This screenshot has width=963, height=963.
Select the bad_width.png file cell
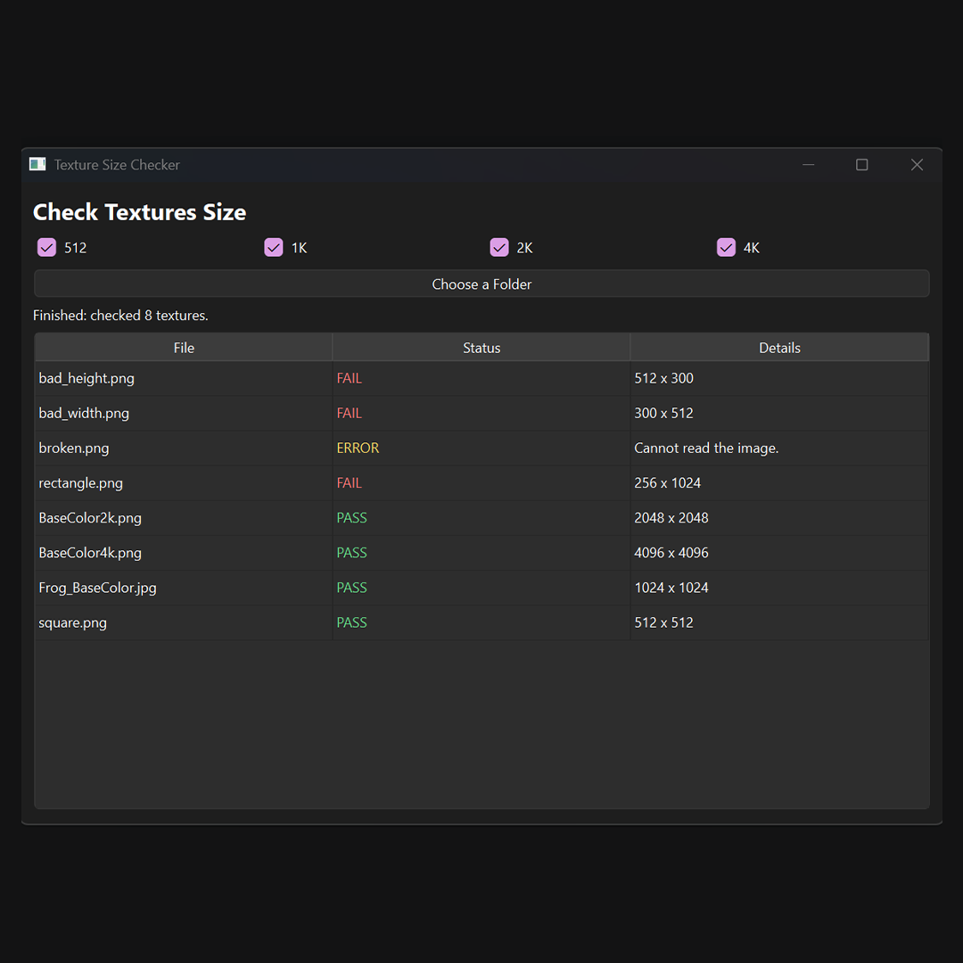(x=184, y=414)
